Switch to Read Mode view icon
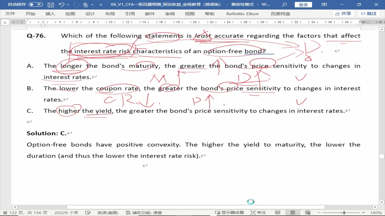Image resolution: width=385 pixels, height=216 pixels. [278, 213]
